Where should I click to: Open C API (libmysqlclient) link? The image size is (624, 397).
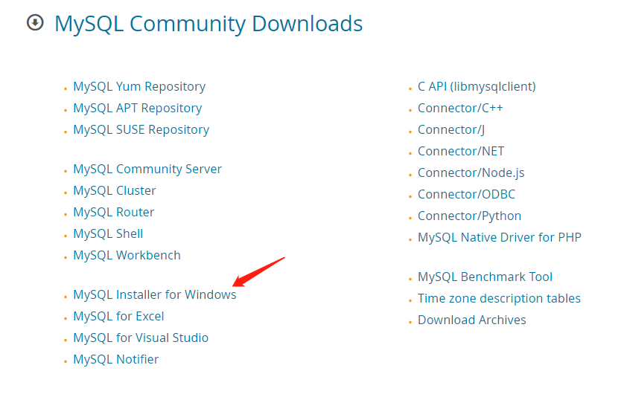[x=477, y=87]
